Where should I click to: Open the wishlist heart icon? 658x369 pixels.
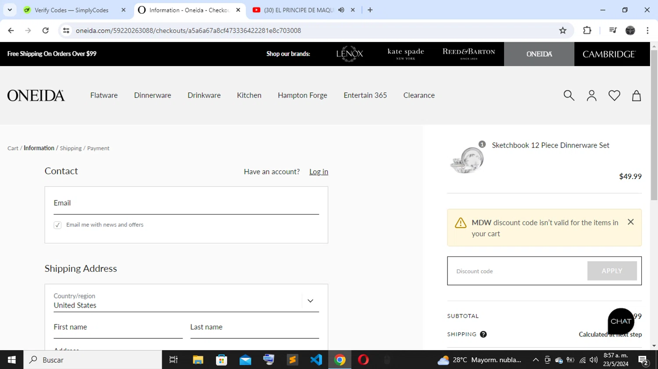click(614, 95)
